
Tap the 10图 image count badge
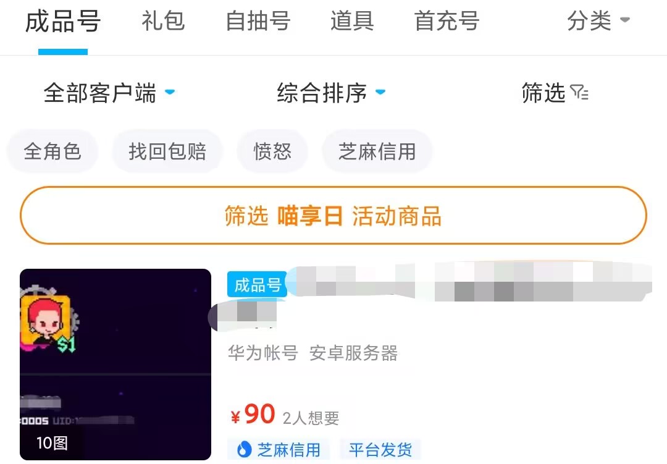(52, 443)
